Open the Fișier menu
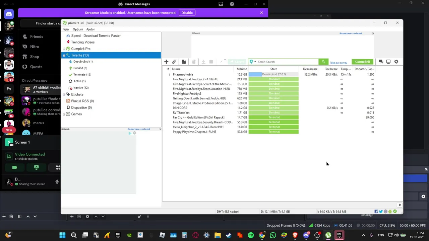 click(x=66, y=29)
